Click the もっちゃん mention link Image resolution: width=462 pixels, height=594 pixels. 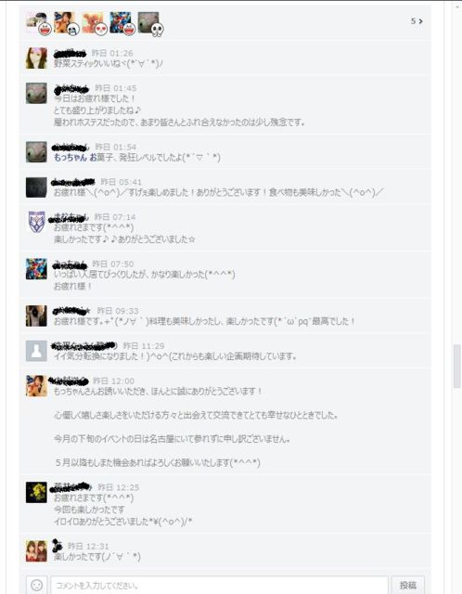click(x=71, y=157)
